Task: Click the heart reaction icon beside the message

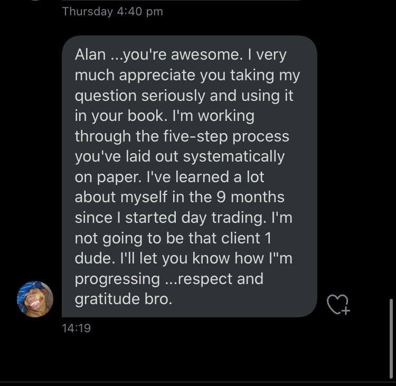Action: pyautogui.click(x=338, y=304)
